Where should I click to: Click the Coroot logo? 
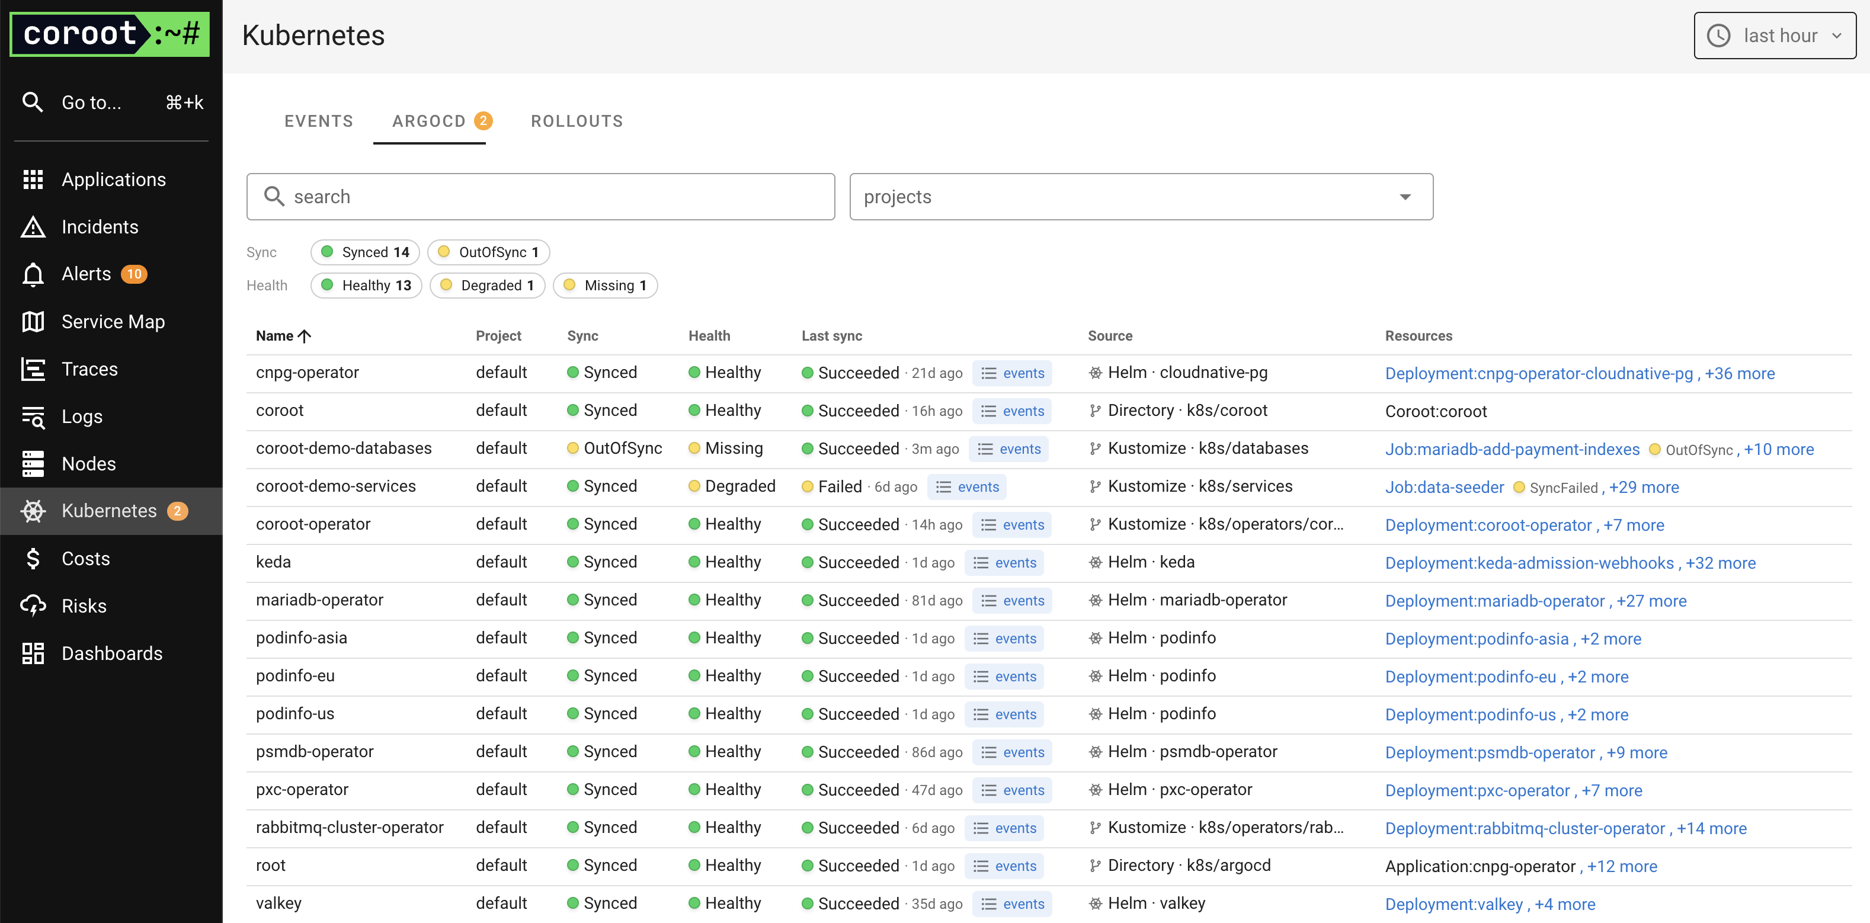click(110, 34)
